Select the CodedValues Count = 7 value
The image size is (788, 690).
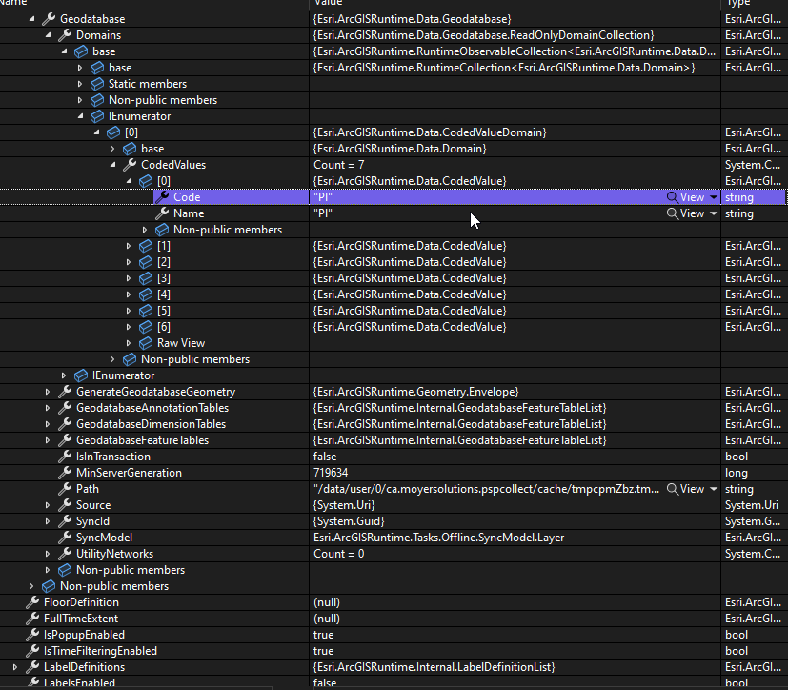(338, 165)
